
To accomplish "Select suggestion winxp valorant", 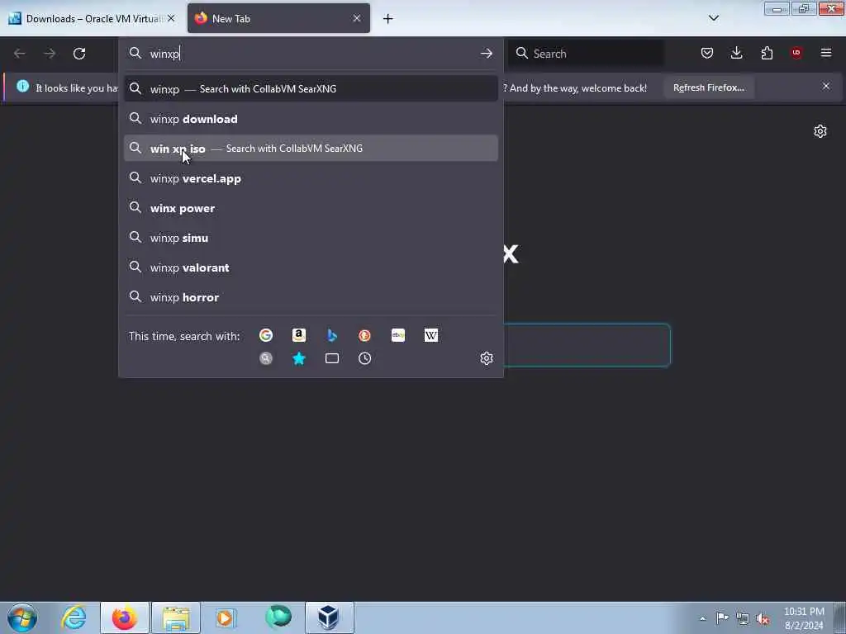I will click(x=311, y=267).
